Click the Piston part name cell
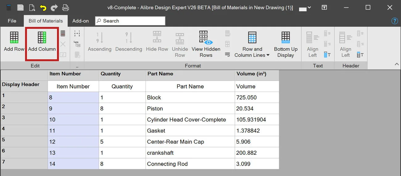Screen dimensions: 401x176 (x=190, y=108)
